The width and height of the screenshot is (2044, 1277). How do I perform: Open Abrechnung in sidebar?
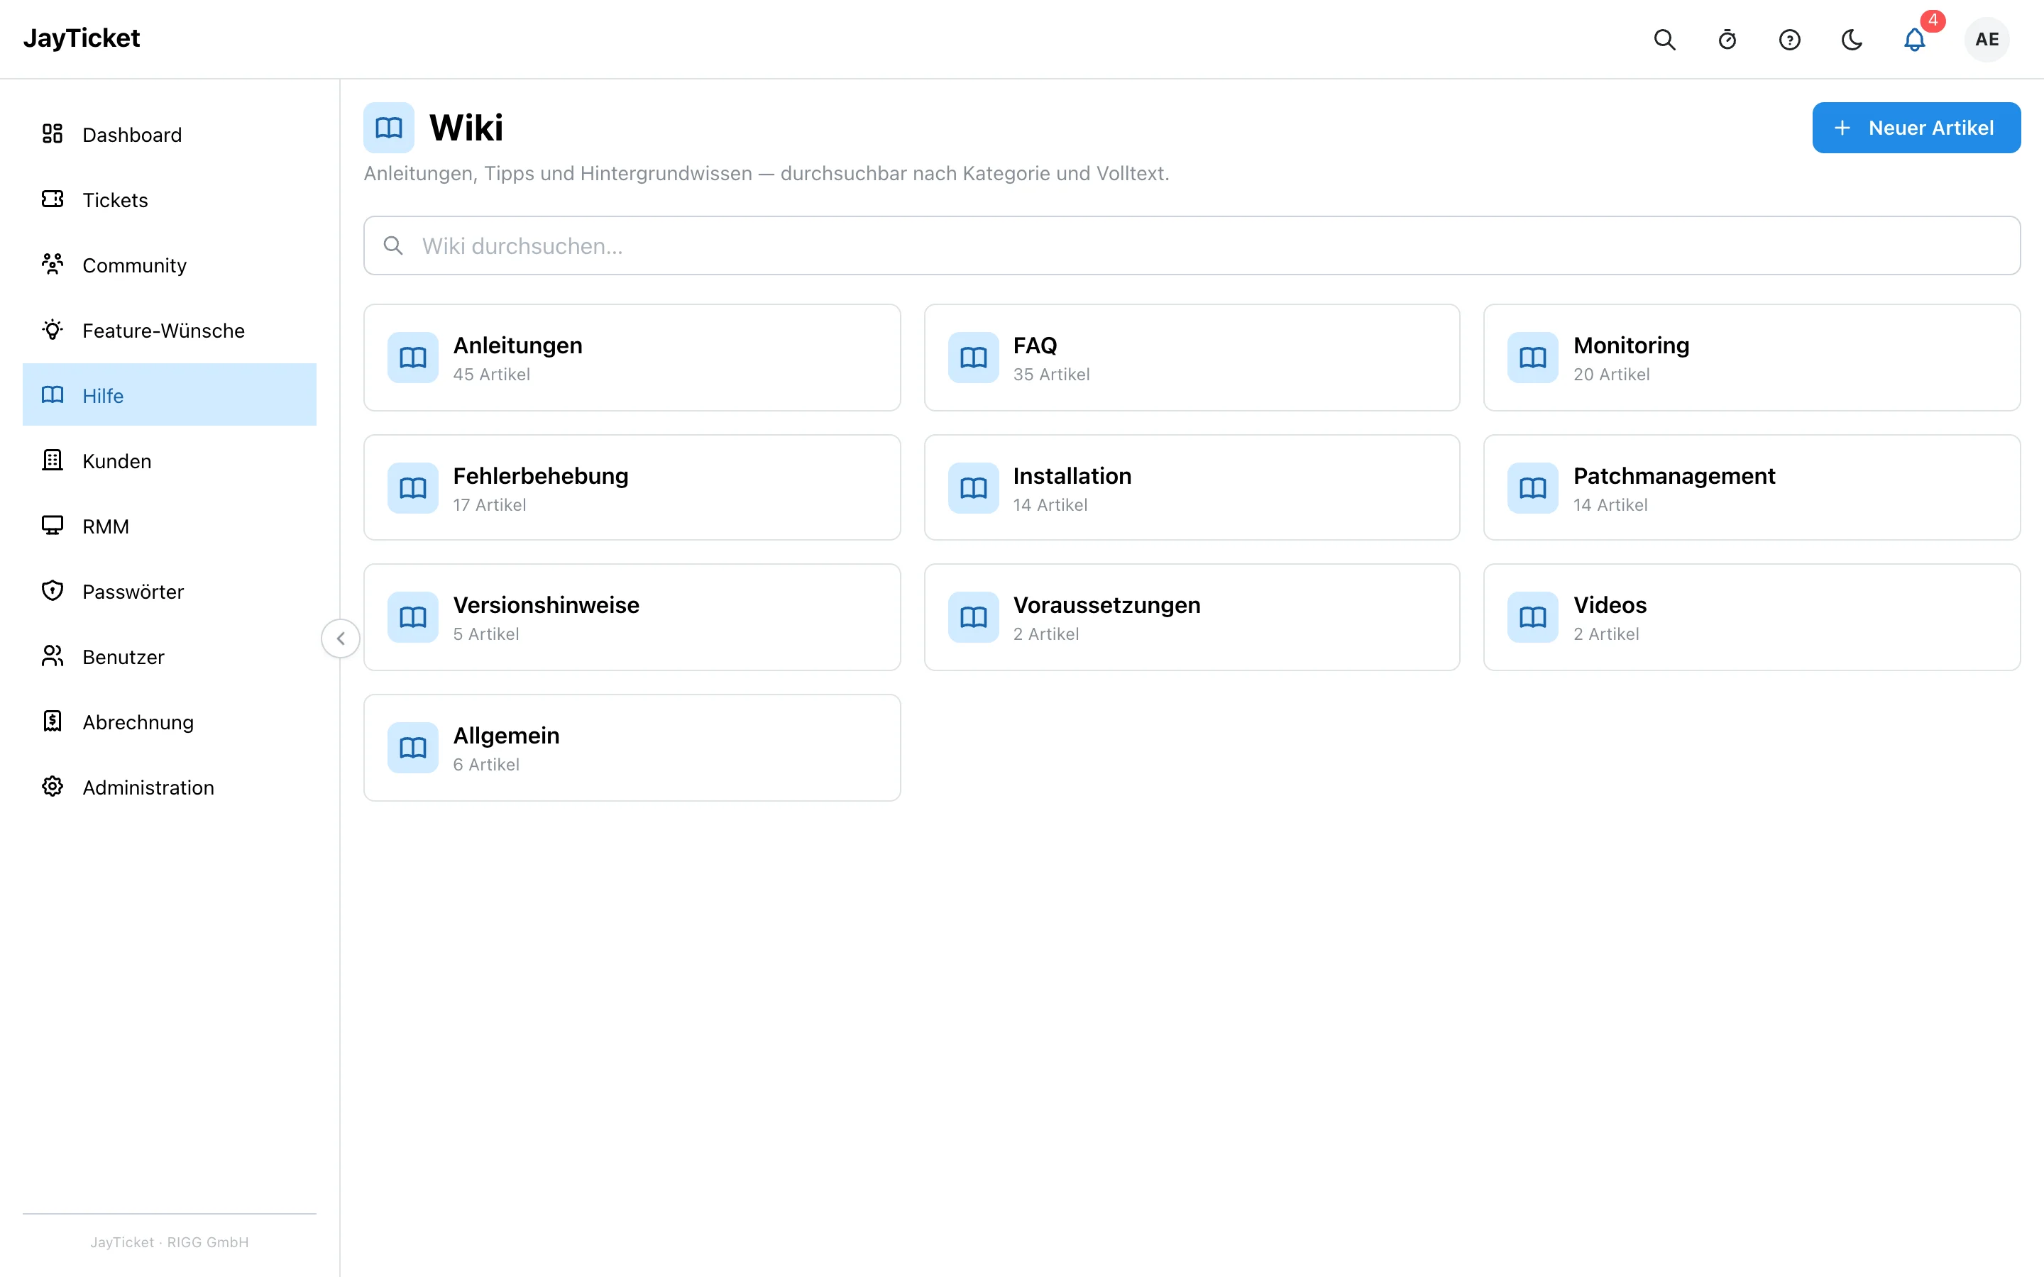tap(170, 722)
